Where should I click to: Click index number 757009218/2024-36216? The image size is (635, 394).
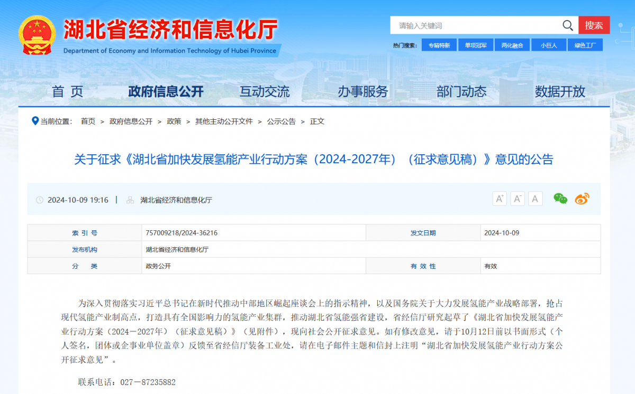pos(182,233)
